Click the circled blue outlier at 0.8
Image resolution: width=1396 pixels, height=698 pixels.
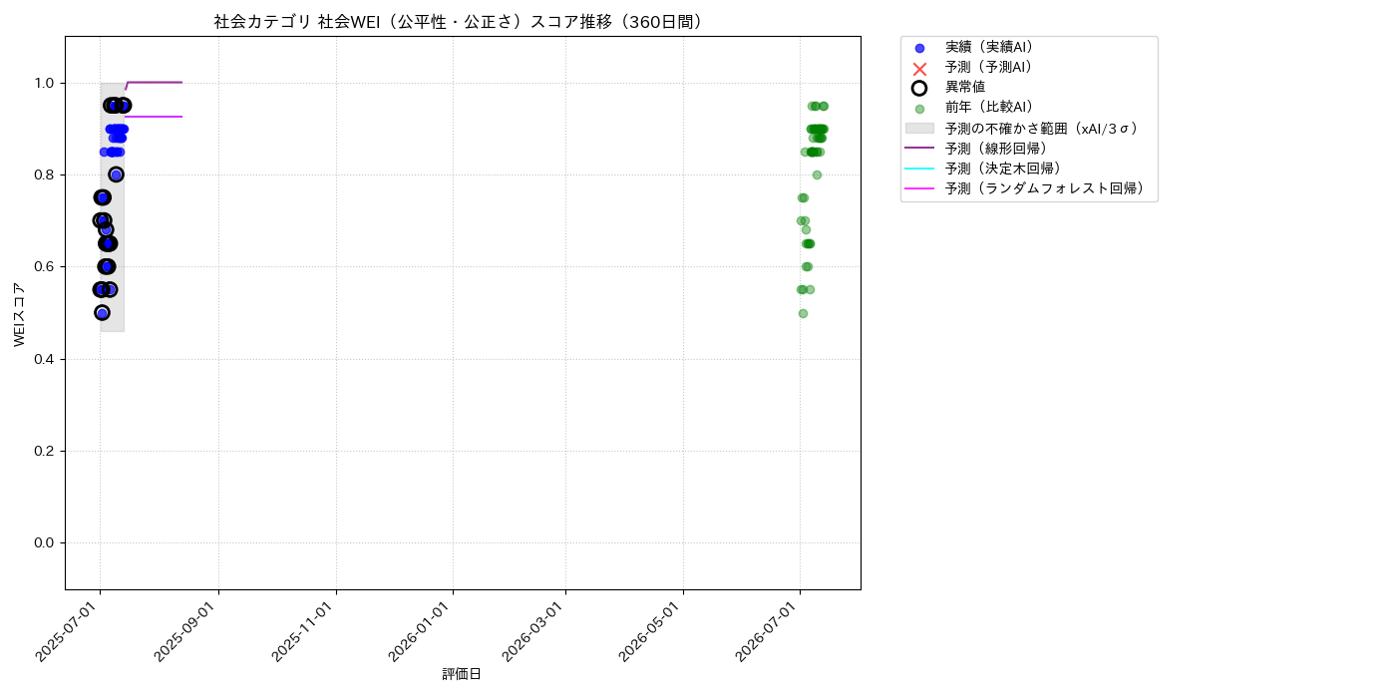click(x=116, y=174)
